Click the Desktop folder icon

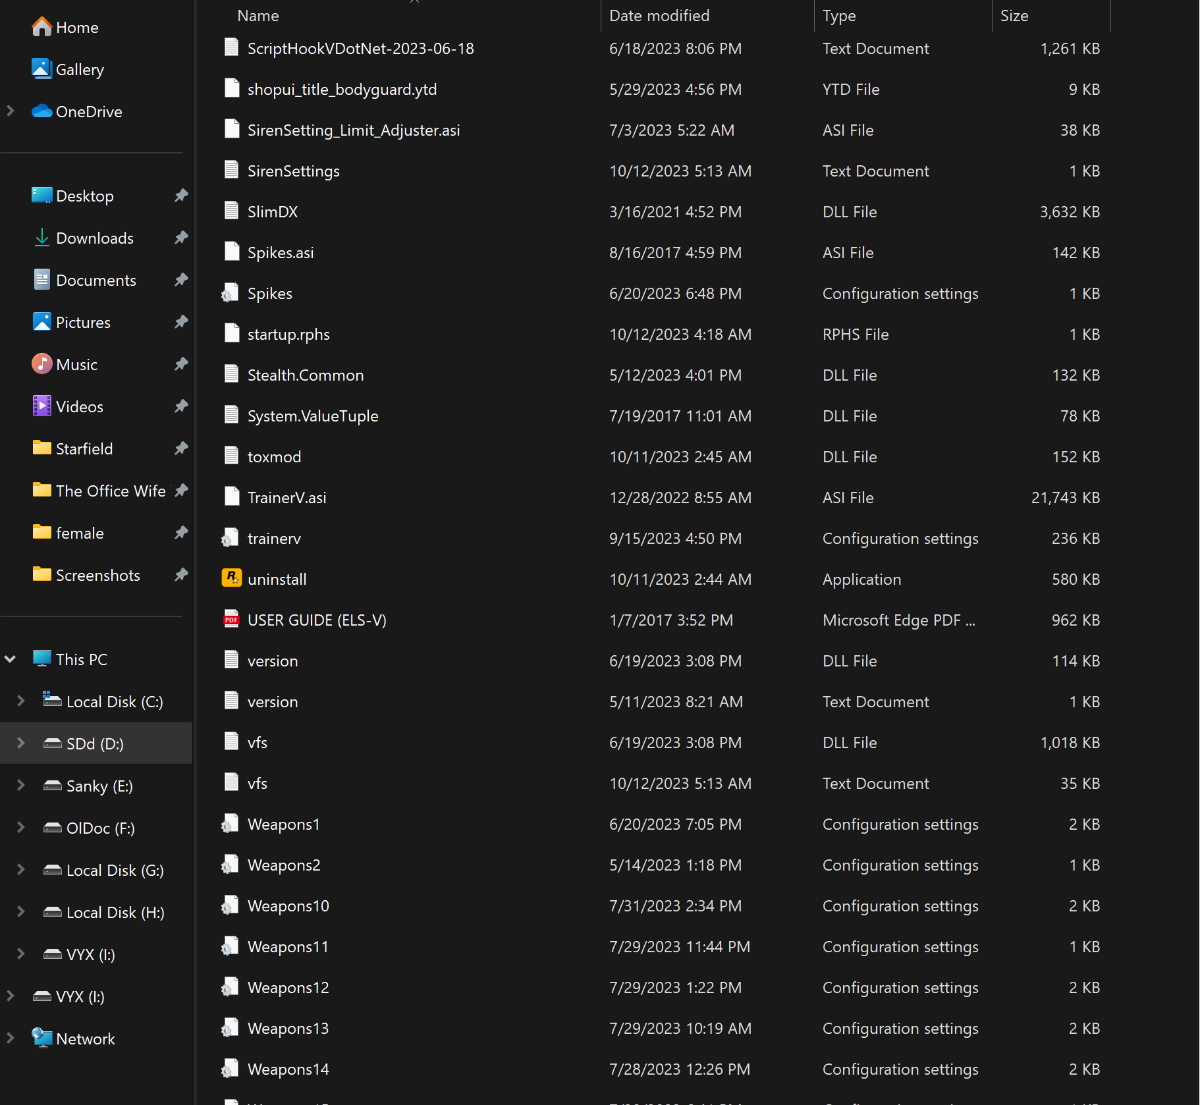coord(41,196)
